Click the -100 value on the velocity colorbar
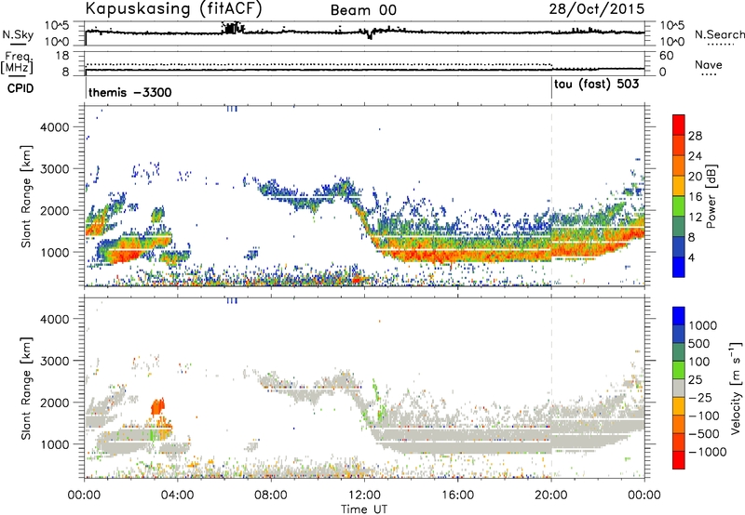This screenshot has width=745, height=515. tap(704, 416)
